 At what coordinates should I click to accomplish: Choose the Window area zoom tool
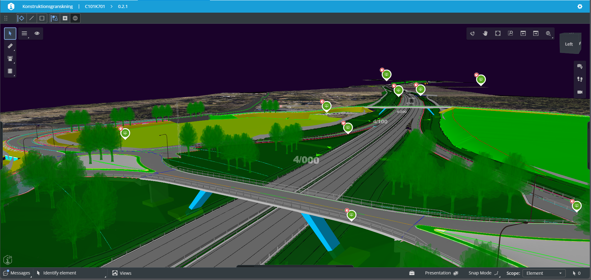(x=511, y=34)
